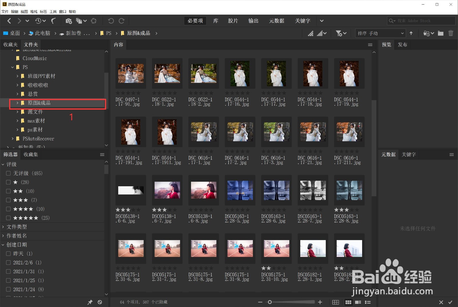Screen dimensions: 458x307
Task: Expand the max素材 folder
Action: [x=17, y=121]
